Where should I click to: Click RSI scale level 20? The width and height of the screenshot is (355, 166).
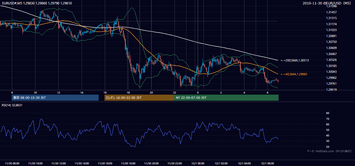(x=327, y=147)
